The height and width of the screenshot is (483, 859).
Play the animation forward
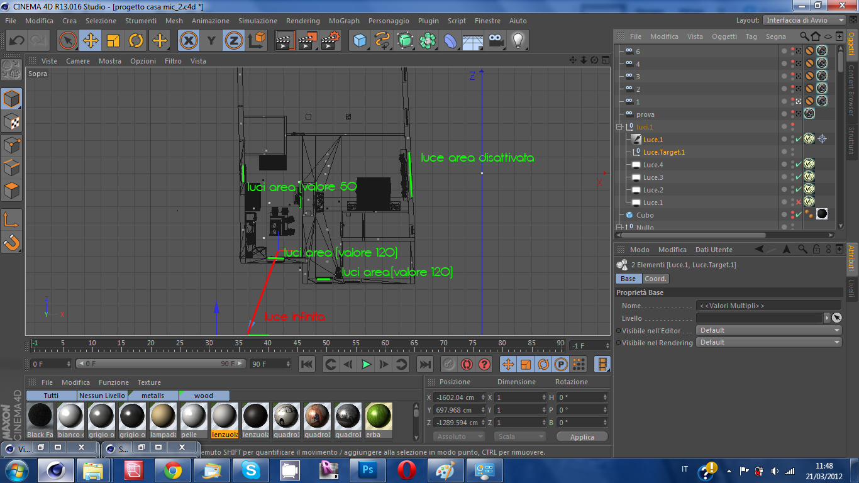coord(366,364)
